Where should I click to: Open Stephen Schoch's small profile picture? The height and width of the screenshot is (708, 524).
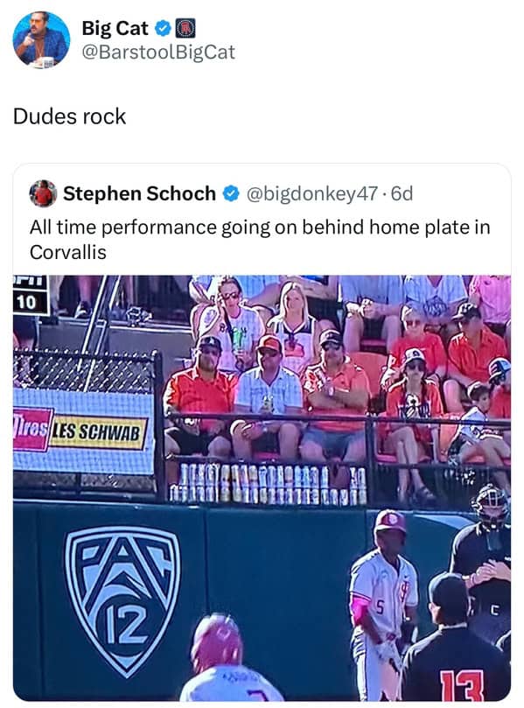43,193
